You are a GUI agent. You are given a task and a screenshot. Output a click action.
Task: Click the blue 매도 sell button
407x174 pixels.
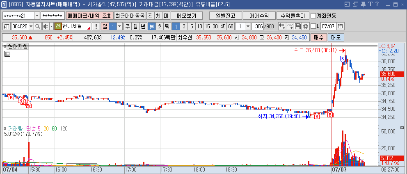coord(336,37)
